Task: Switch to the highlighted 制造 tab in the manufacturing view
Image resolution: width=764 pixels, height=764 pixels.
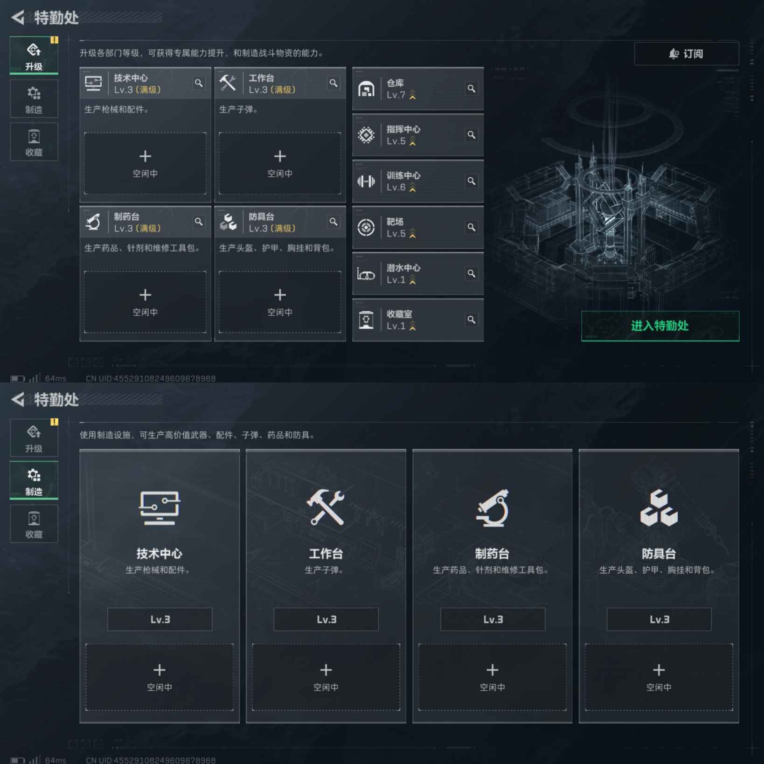Action: point(34,480)
